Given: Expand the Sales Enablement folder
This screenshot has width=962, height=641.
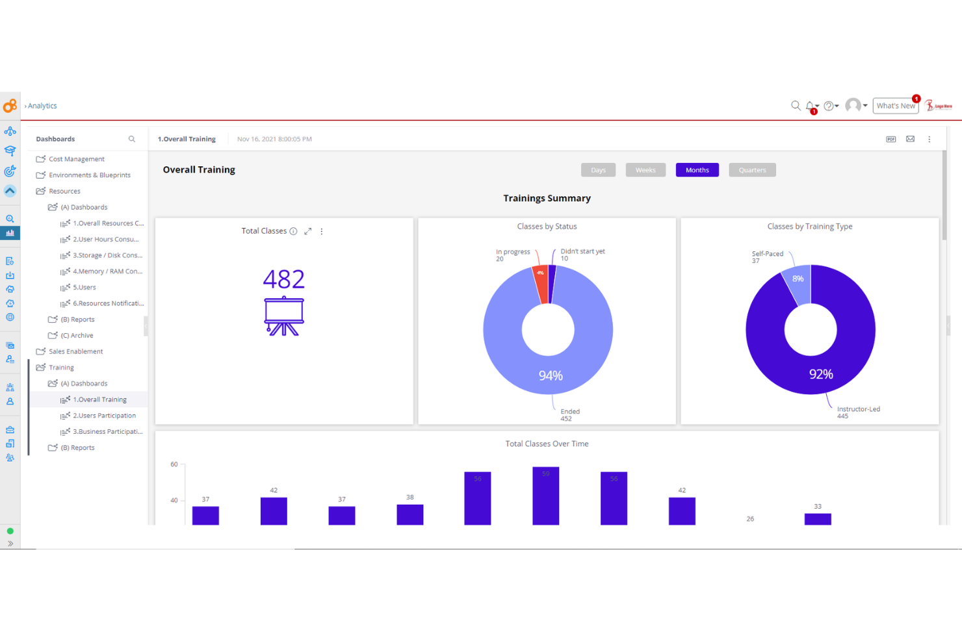Looking at the screenshot, I should (x=76, y=351).
